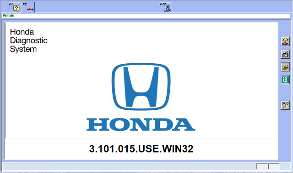Activate the SCS short circuit icon
The width and height of the screenshot is (293, 173).
pyautogui.click(x=285, y=105)
